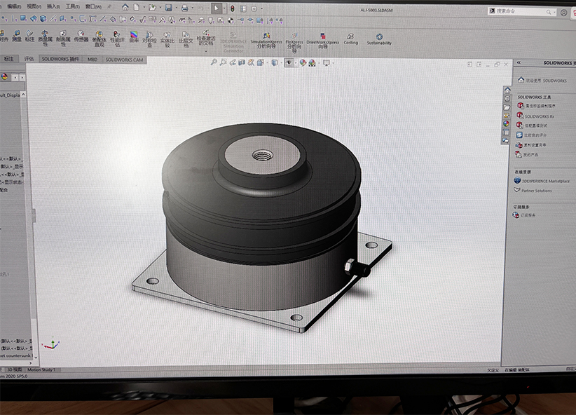This screenshot has height=415, width=576.
Task: Open 订阅服务 subscription link
Action: (524, 215)
